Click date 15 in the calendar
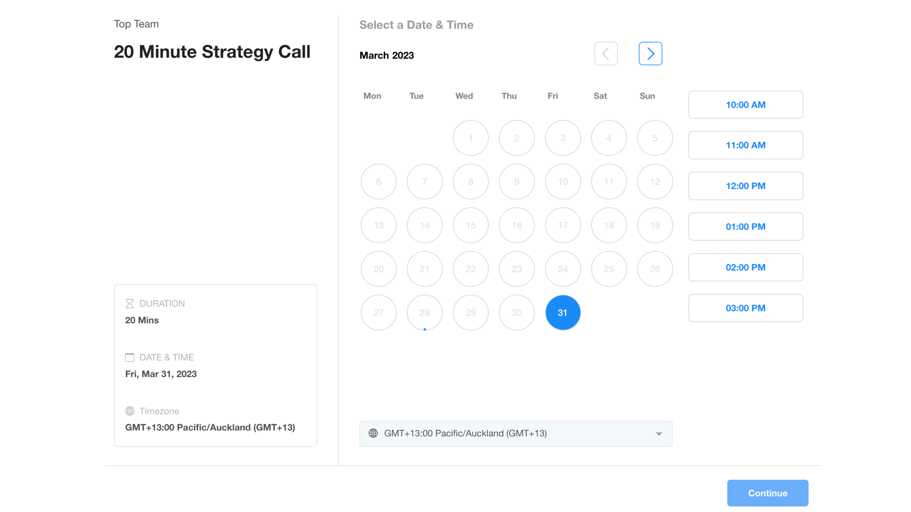 click(470, 225)
